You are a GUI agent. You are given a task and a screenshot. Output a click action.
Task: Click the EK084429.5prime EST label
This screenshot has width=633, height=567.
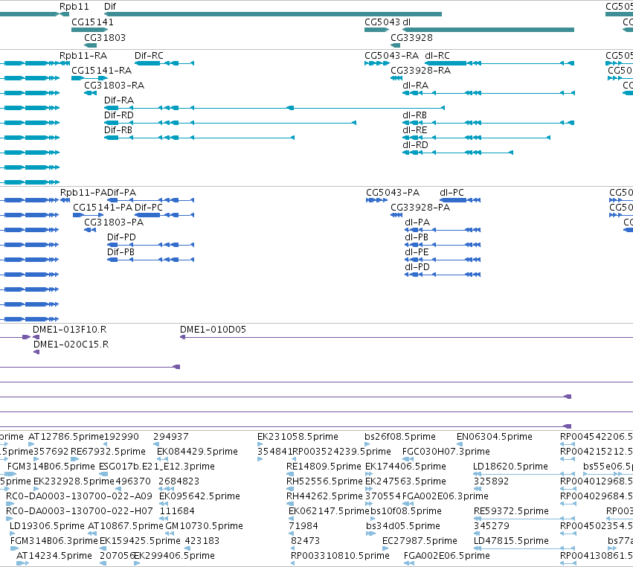click(197, 452)
